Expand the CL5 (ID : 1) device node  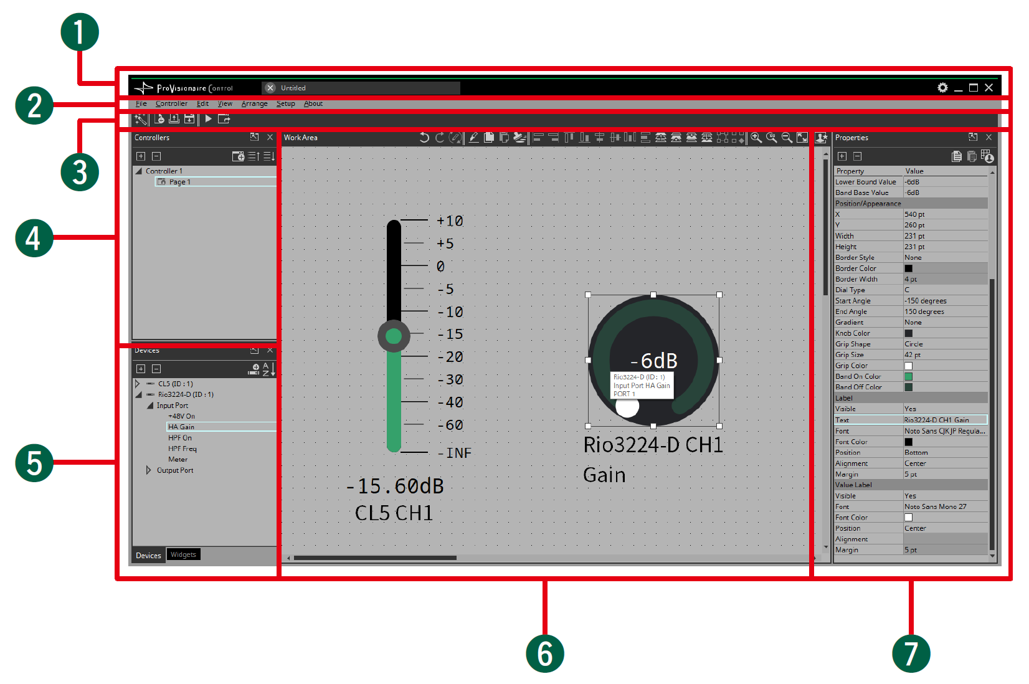(x=138, y=384)
